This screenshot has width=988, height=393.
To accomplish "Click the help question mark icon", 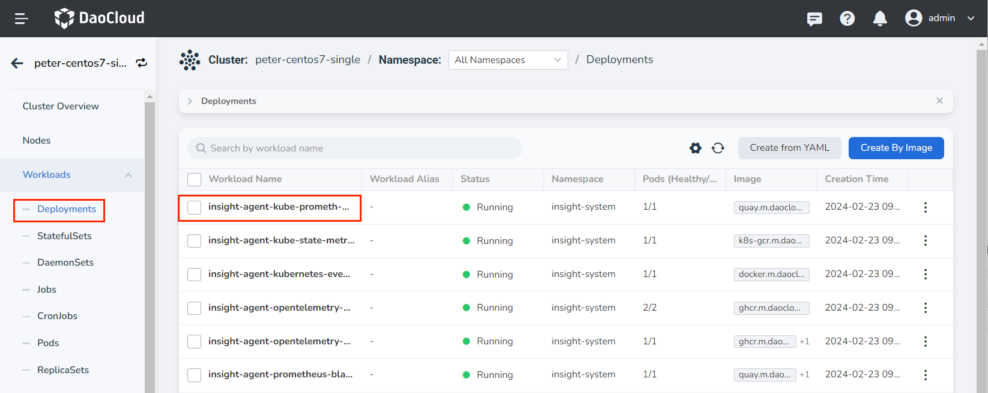I will point(847,19).
